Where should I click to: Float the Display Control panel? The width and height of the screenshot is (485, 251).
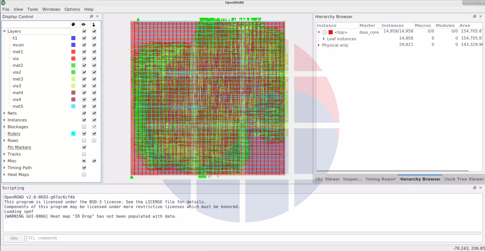92,16
